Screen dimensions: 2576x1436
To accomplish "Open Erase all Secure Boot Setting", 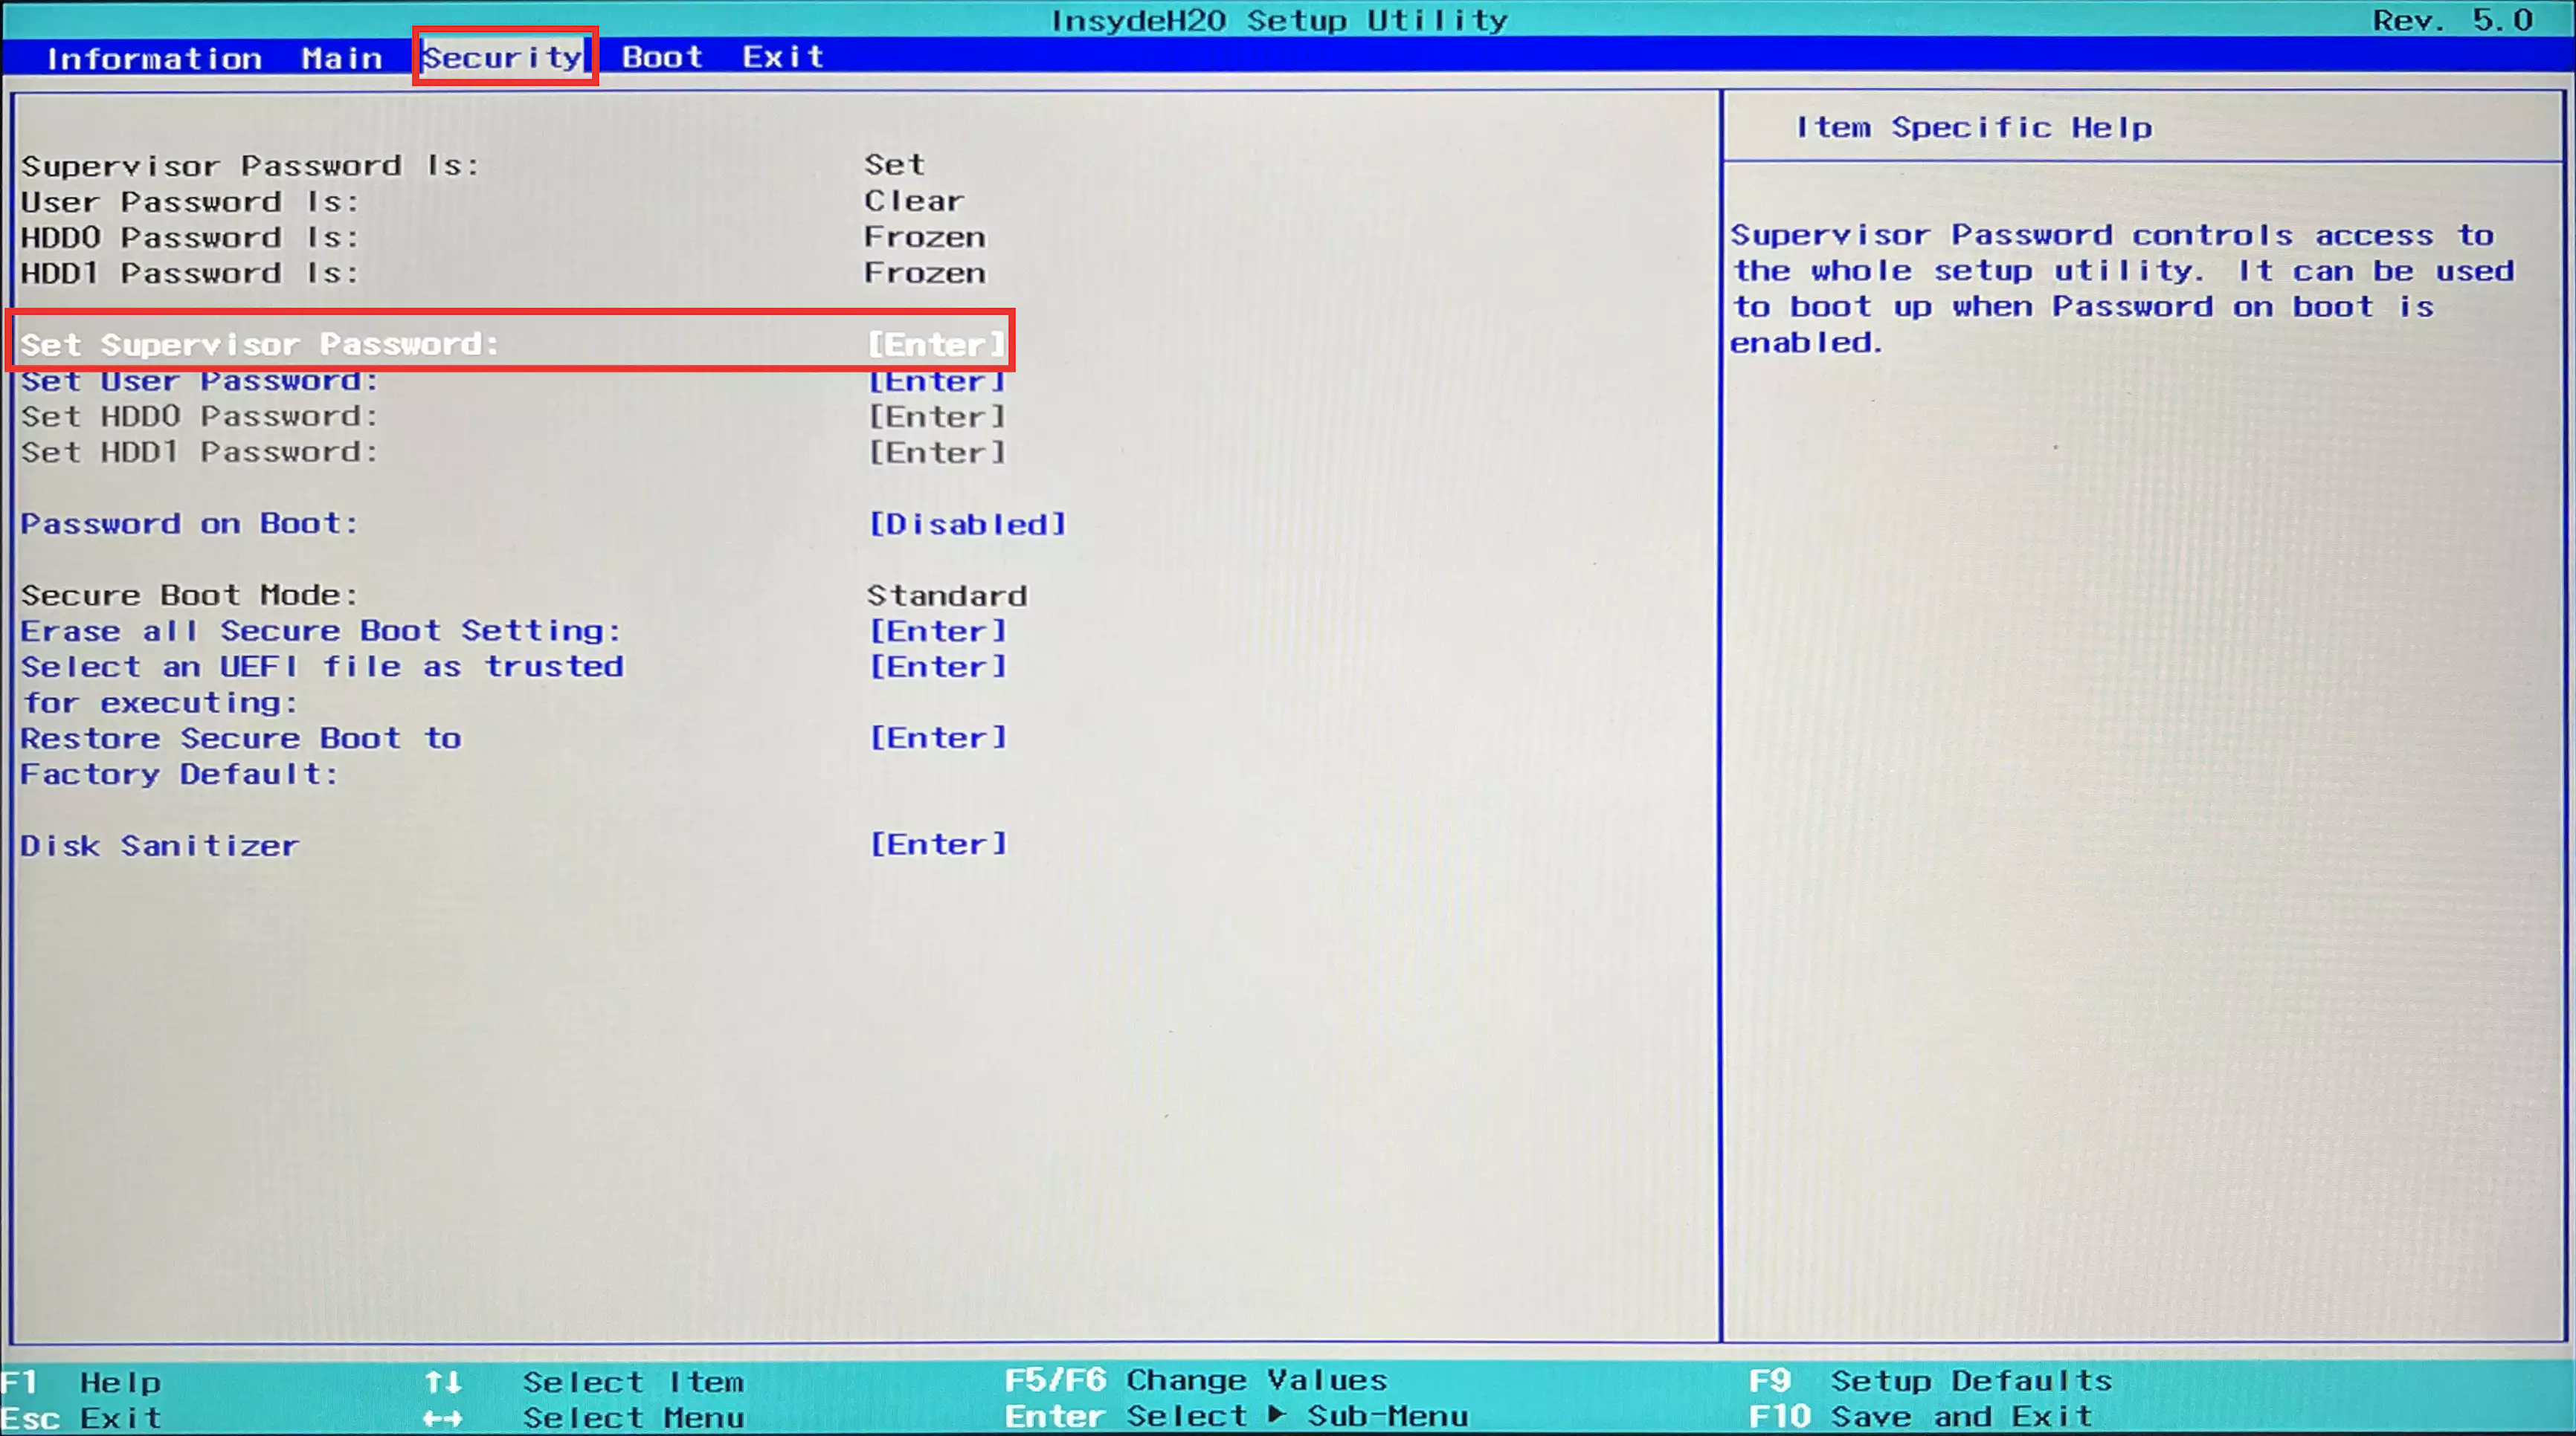I will pos(320,630).
